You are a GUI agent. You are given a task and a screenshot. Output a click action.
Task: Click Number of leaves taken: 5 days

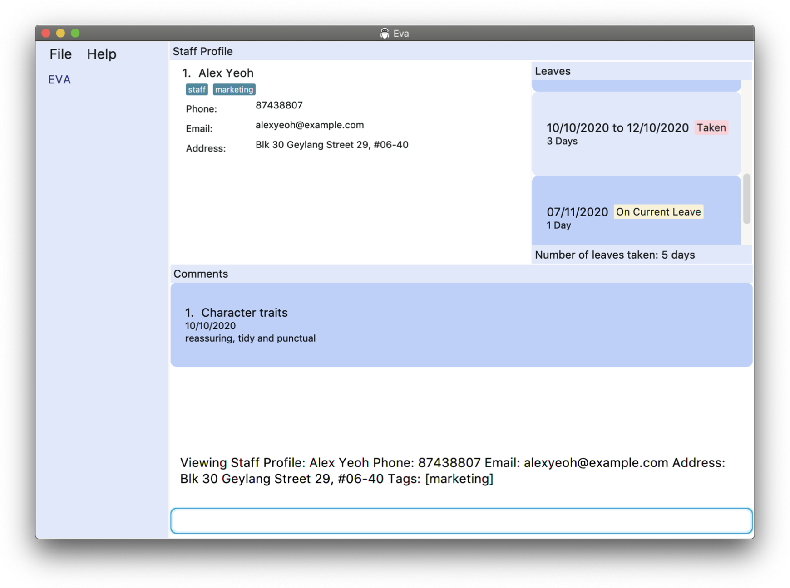click(615, 255)
